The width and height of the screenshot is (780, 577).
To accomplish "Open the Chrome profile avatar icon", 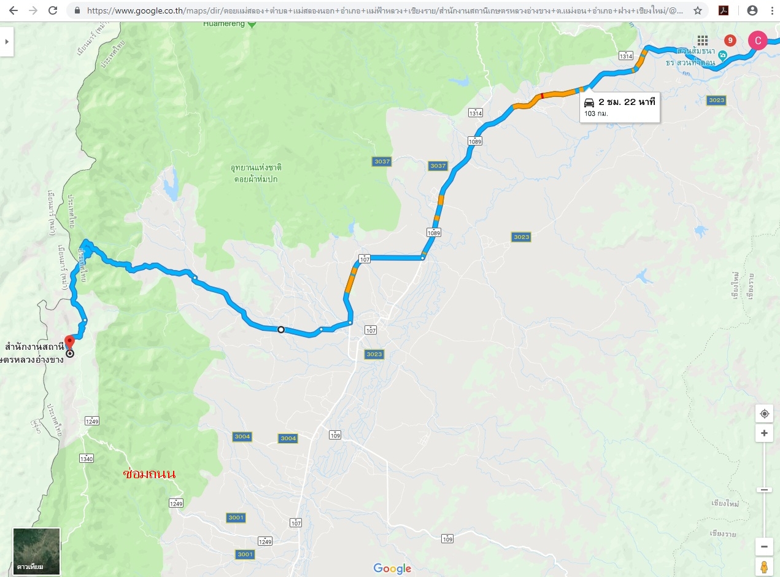I will pyautogui.click(x=752, y=10).
